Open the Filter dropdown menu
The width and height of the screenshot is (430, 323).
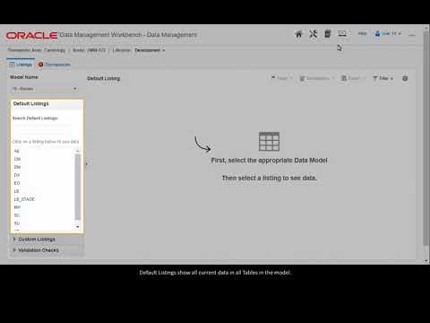[x=383, y=78]
